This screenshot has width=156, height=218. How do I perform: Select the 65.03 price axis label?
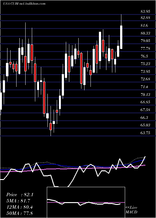click(x=145, y=125)
